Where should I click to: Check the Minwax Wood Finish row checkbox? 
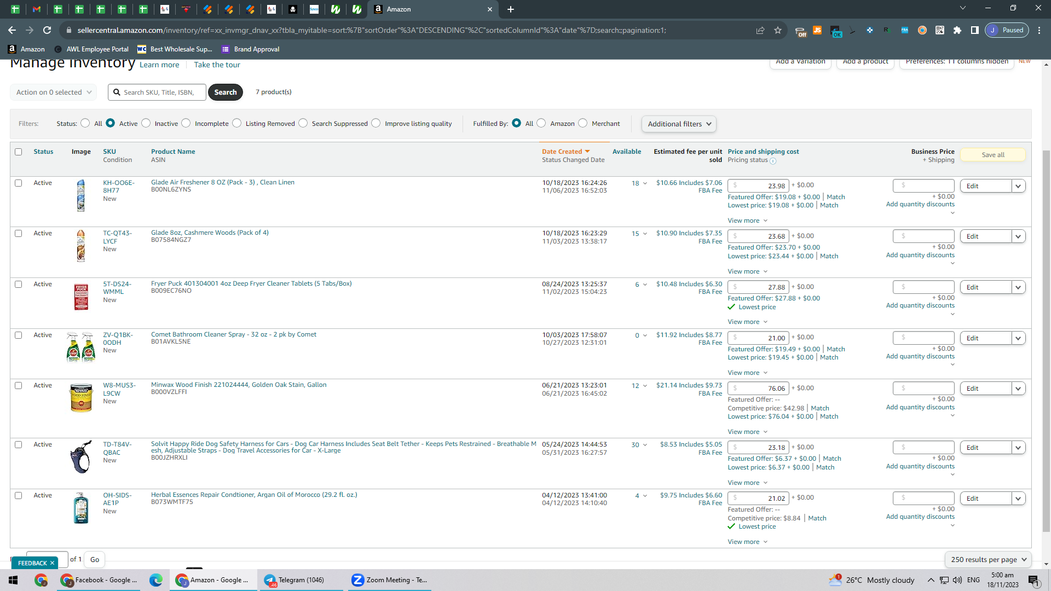click(19, 385)
